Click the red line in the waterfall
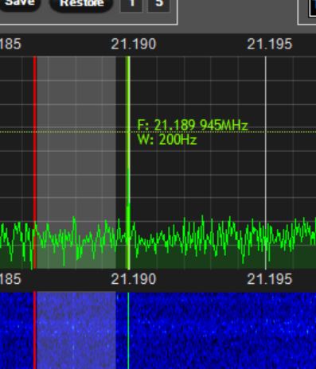The height and width of the screenshot is (369, 316). click(35, 330)
